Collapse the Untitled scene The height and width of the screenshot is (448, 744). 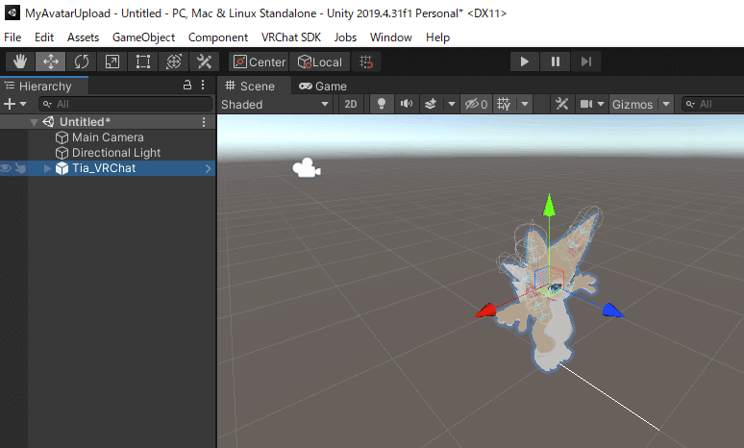click(x=34, y=122)
